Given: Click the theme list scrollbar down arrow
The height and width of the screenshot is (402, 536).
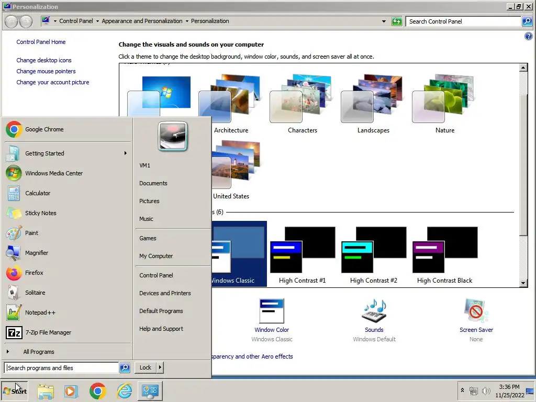Looking at the screenshot, I should [523, 283].
